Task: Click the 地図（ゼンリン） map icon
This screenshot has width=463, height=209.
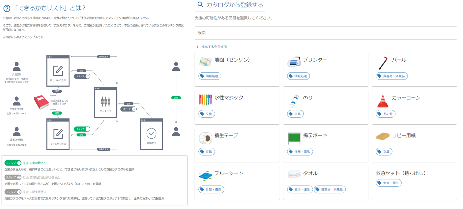Action: point(206,62)
